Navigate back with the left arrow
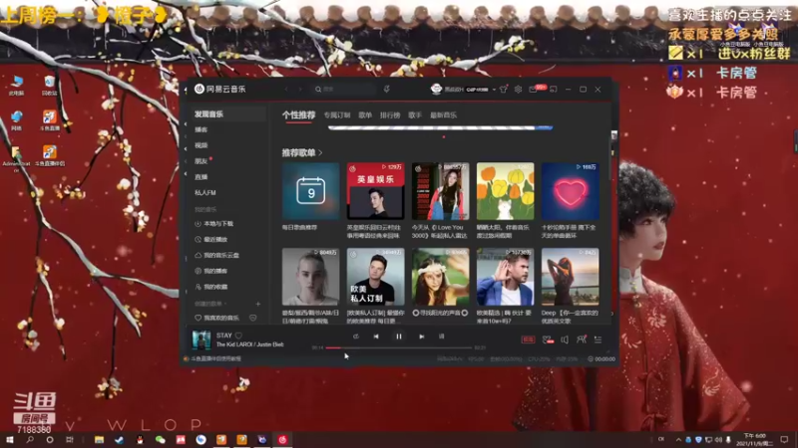Image resolution: width=798 pixels, height=448 pixels. [x=286, y=89]
